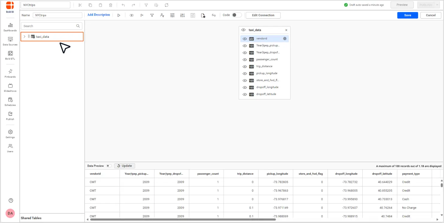Open the user filter icon
Image resolution: width=444 pixels, height=223 pixels.
[162, 15]
